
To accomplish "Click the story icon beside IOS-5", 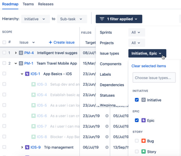I will [x=34, y=105].
